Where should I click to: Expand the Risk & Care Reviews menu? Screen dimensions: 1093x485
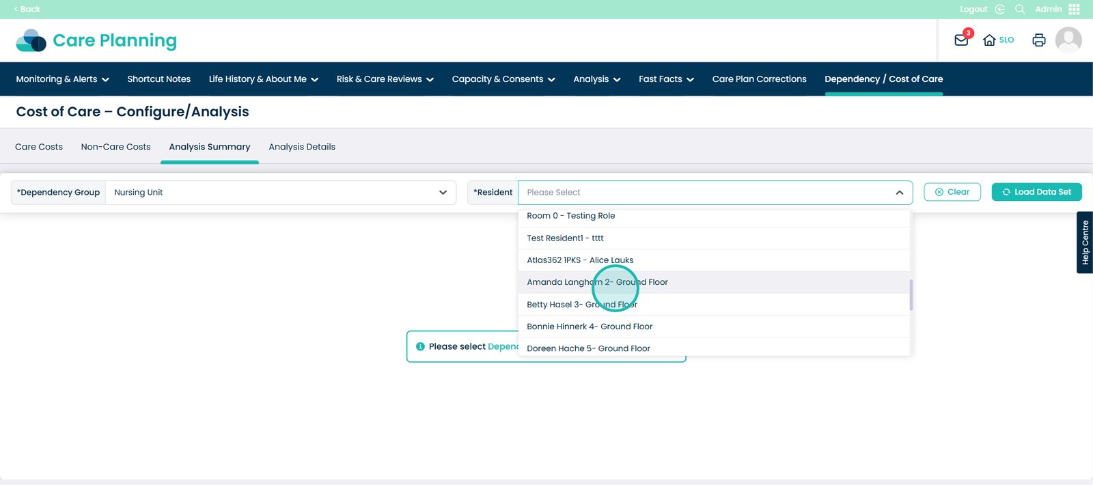click(x=385, y=79)
